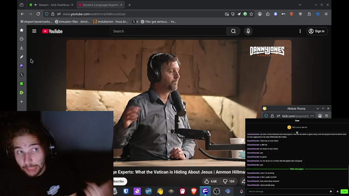Open Emulator files bookmark

tap(72, 22)
